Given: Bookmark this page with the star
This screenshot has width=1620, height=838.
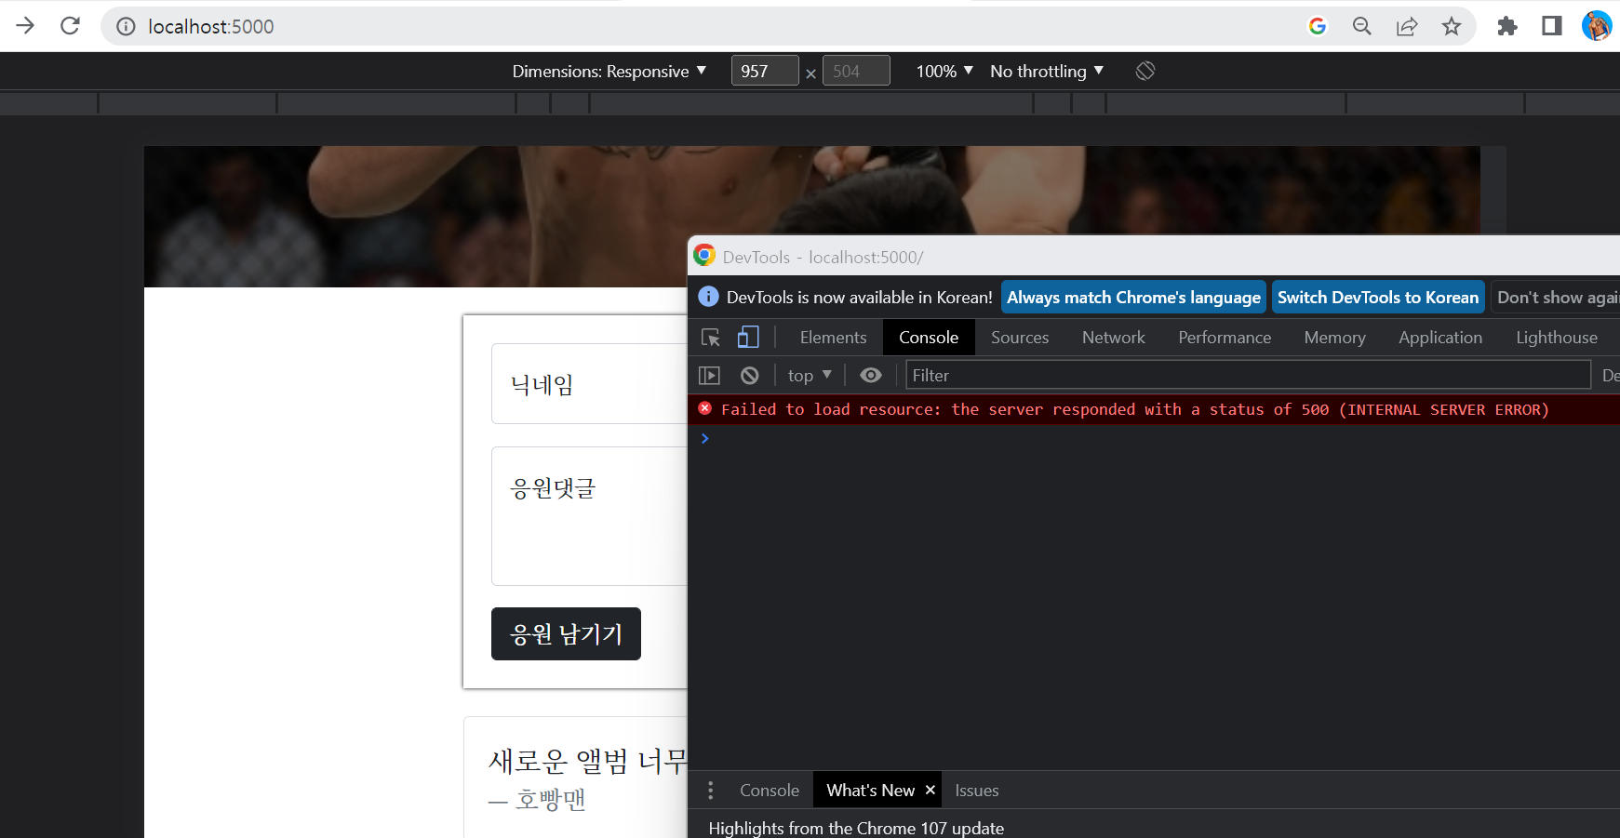Looking at the screenshot, I should pos(1452,26).
